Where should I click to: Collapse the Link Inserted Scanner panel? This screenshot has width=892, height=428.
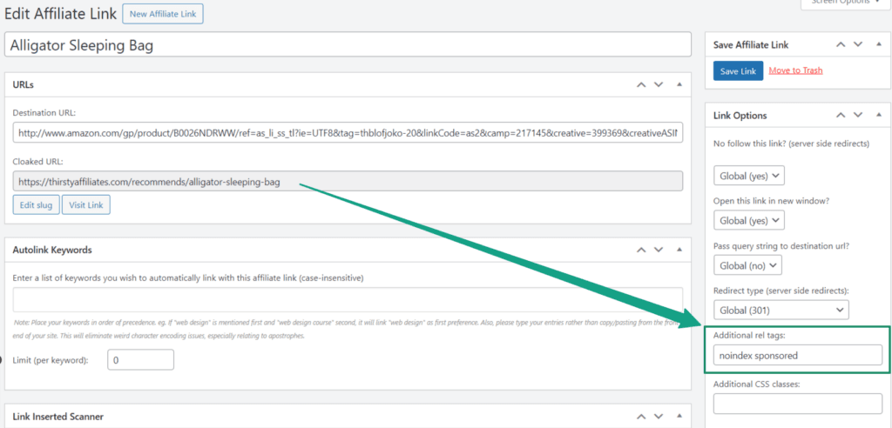(679, 416)
